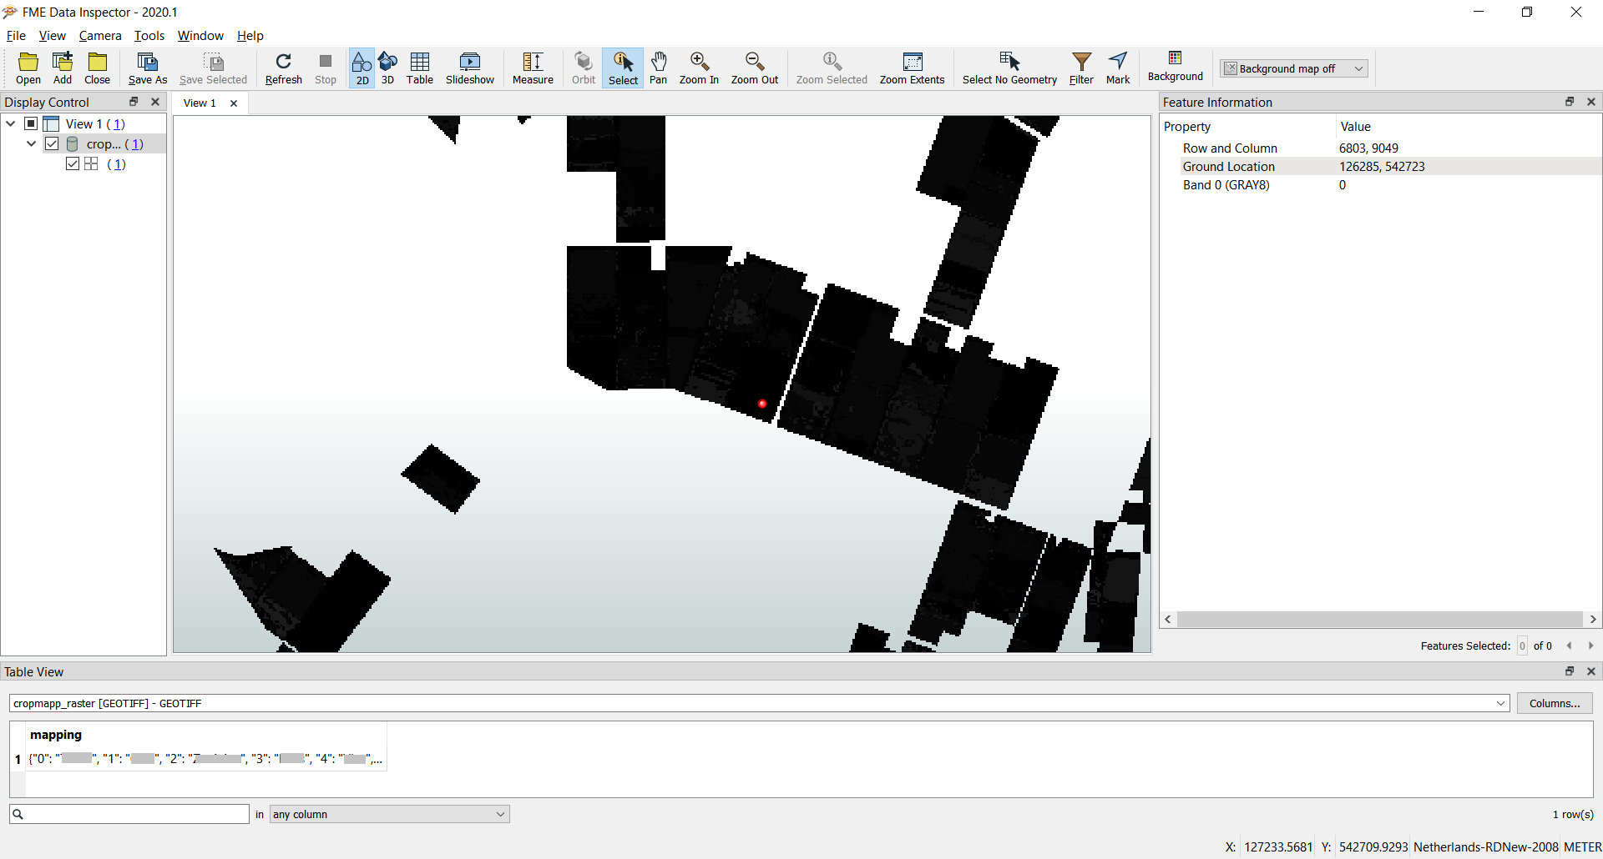Select the first mapping table row
Viewport: 1603px width, 859px height.
click(205, 759)
